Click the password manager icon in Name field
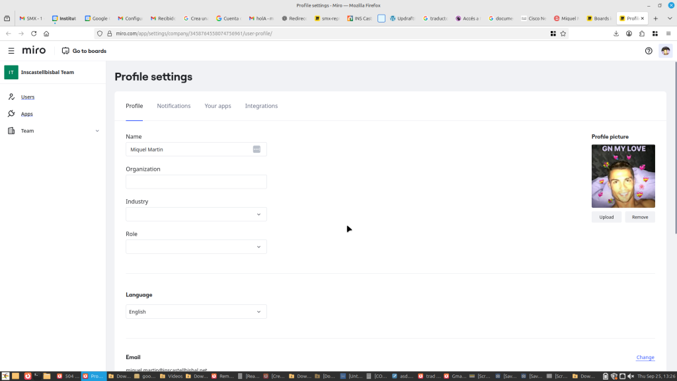Image resolution: width=677 pixels, height=381 pixels. (257, 149)
